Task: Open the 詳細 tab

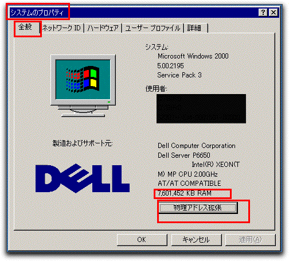Action: 196,28
